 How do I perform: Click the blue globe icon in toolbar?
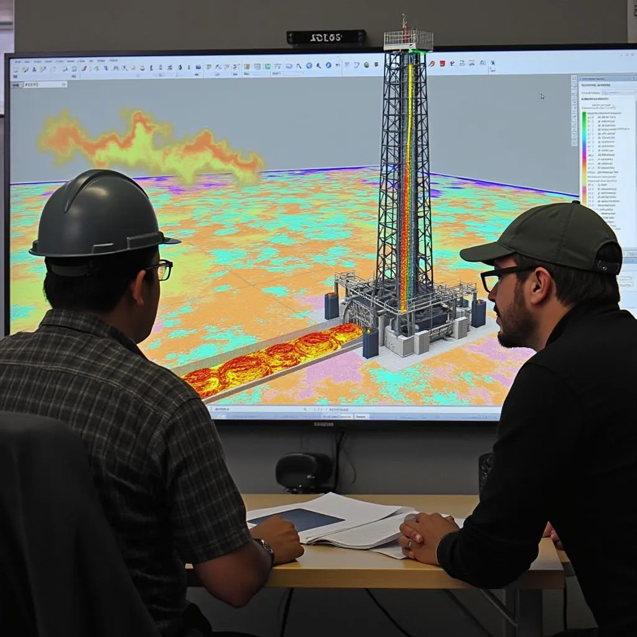tap(309, 65)
